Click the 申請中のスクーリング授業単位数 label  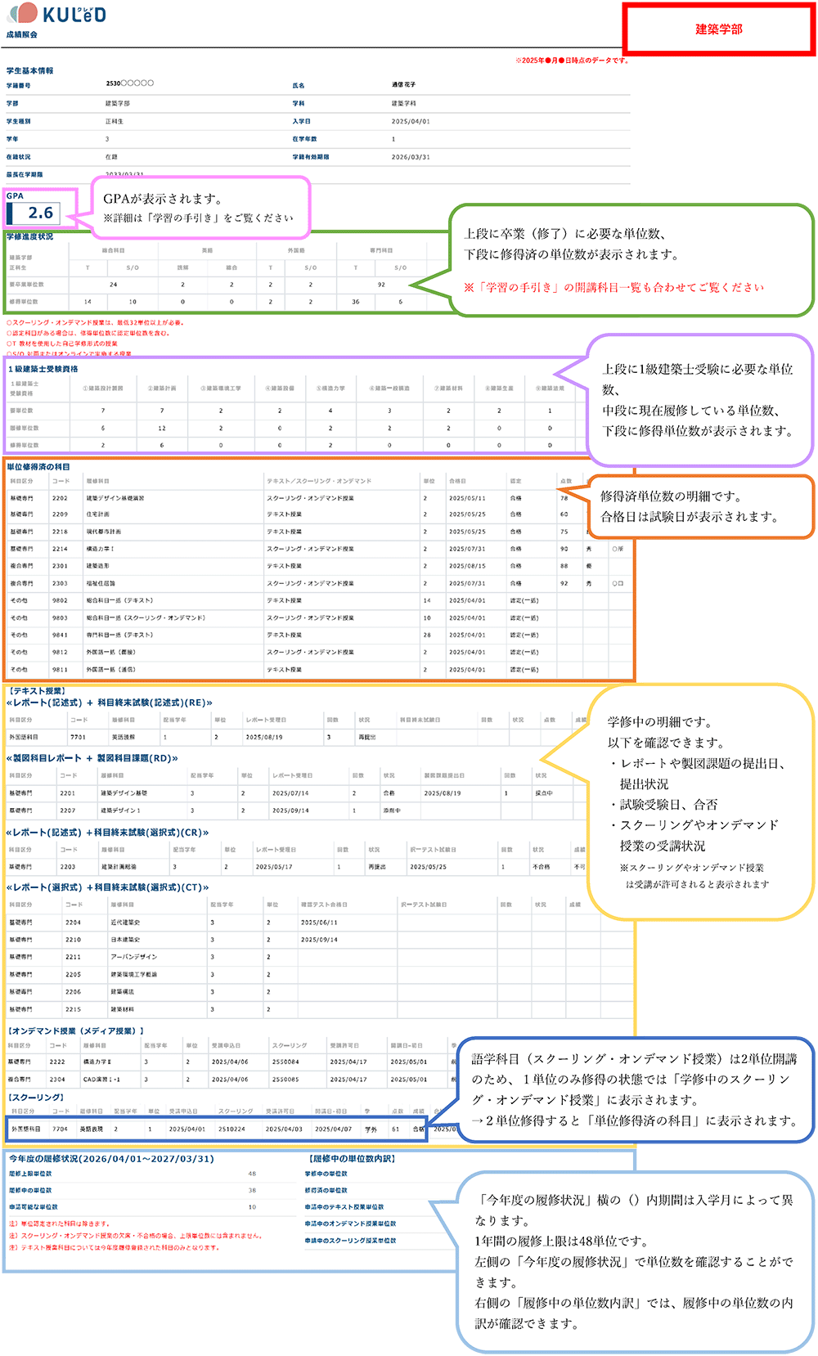351,1241
